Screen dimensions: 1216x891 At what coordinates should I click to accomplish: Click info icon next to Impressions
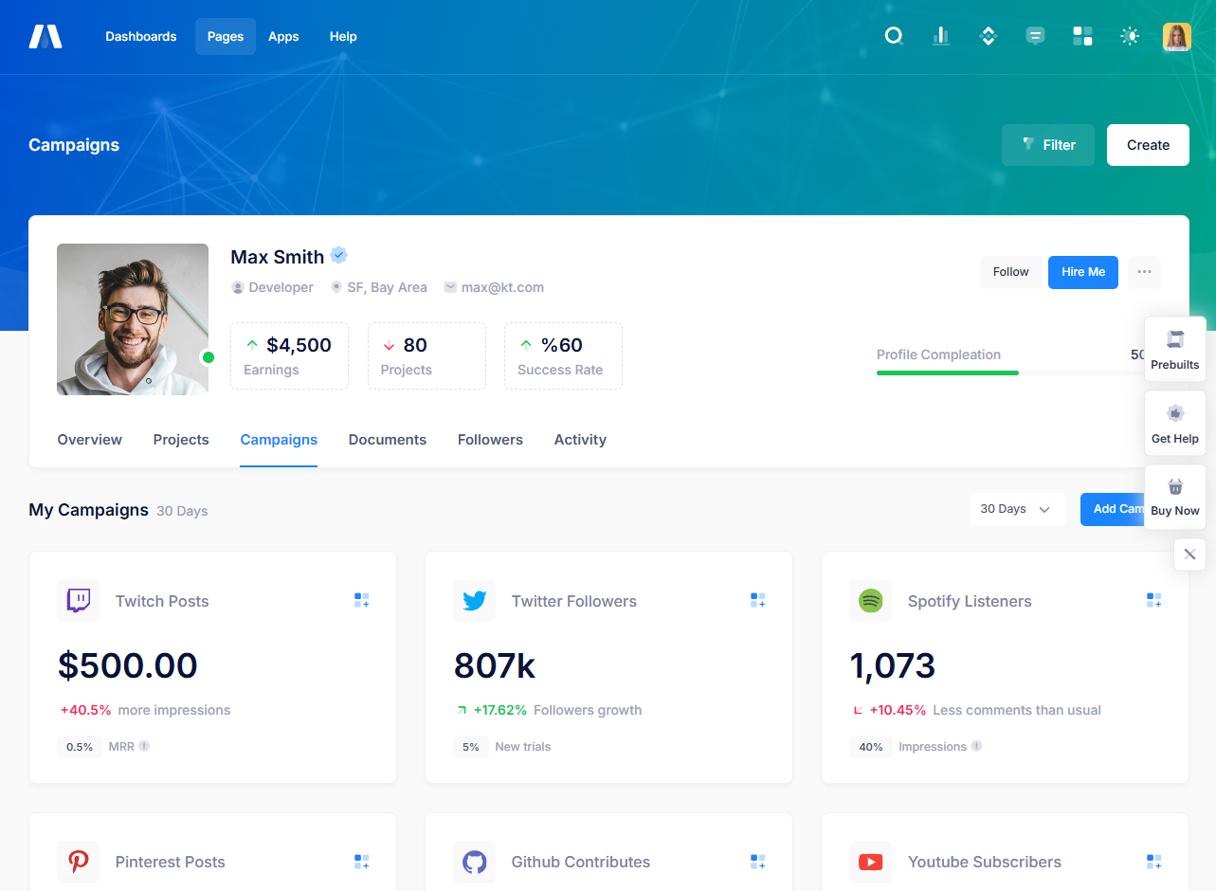pos(976,746)
